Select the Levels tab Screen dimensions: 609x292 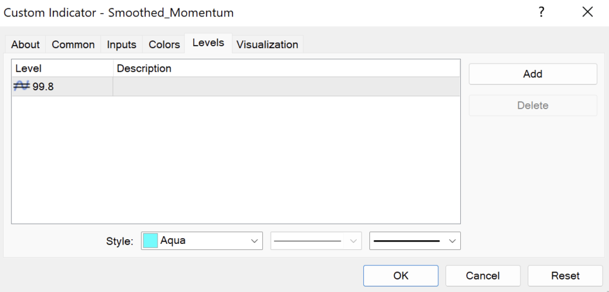click(x=208, y=43)
